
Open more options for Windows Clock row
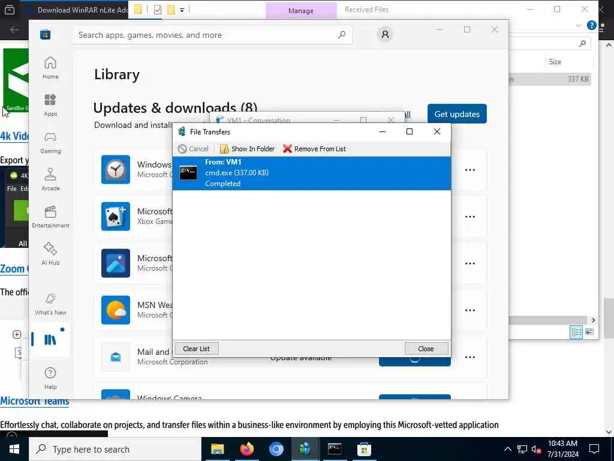pyautogui.click(x=470, y=170)
